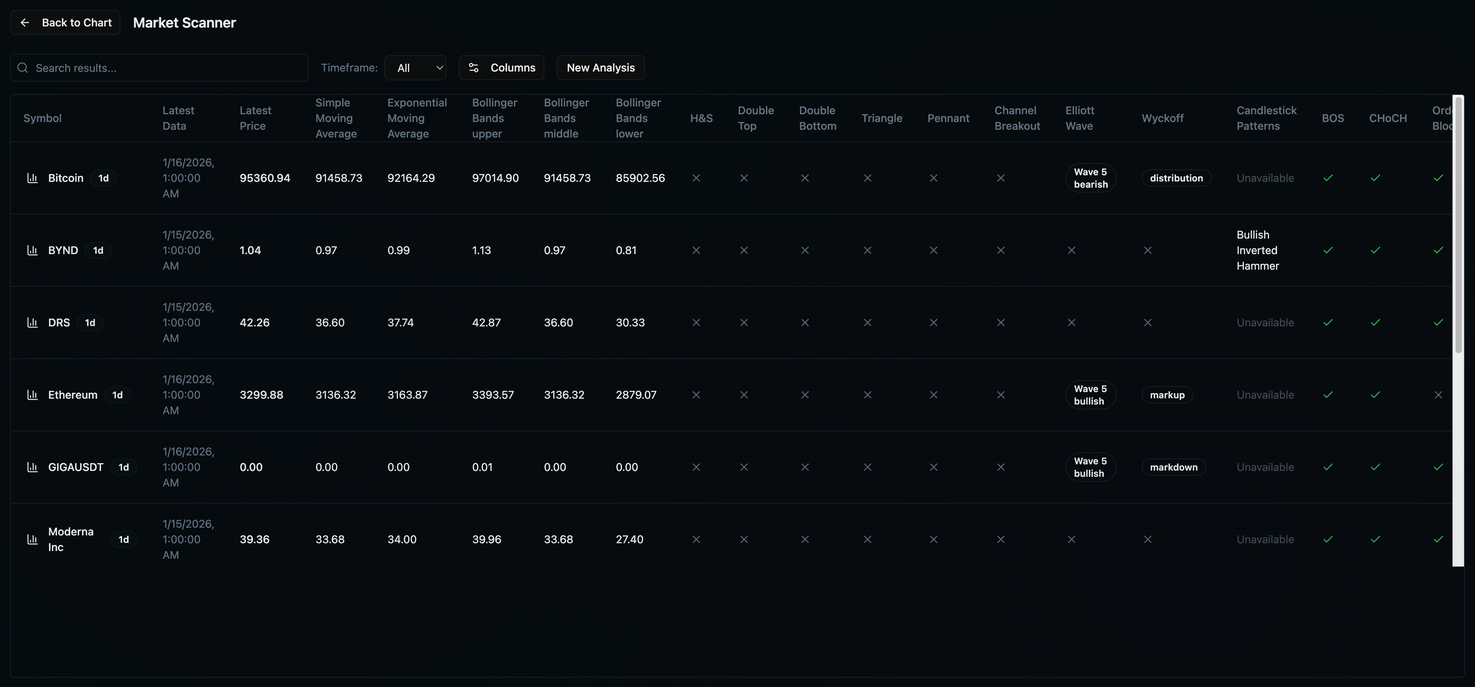Click the chart icon beside Bitcoin
The height and width of the screenshot is (687, 1475).
click(x=33, y=178)
